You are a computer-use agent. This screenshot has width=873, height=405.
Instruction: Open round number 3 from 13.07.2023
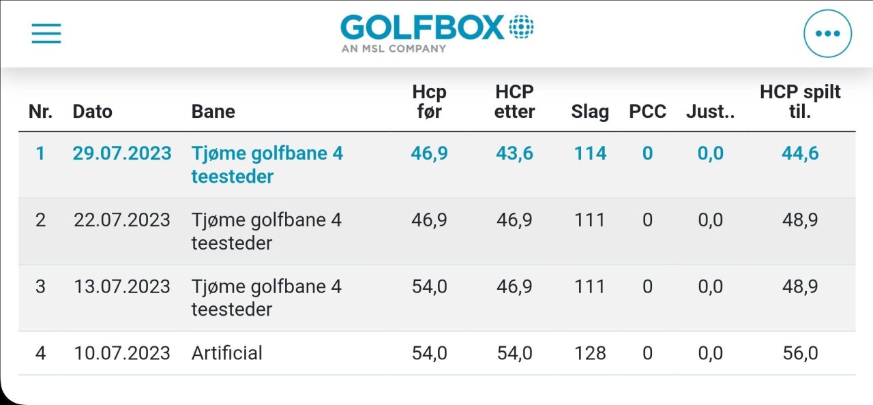tap(121, 286)
